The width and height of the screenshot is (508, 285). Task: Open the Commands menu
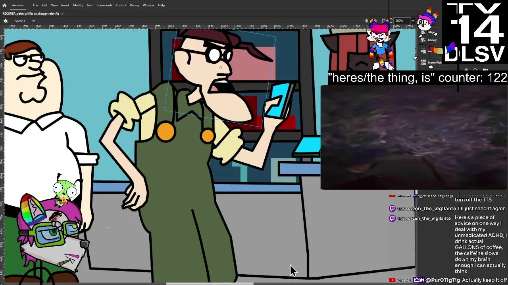[x=104, y=5]
